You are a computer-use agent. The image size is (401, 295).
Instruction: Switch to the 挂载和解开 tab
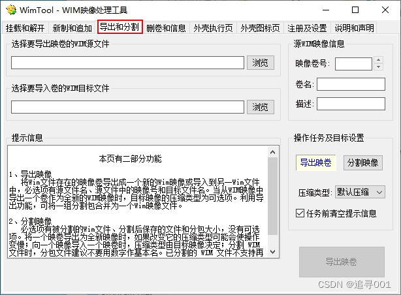[25, 28]
